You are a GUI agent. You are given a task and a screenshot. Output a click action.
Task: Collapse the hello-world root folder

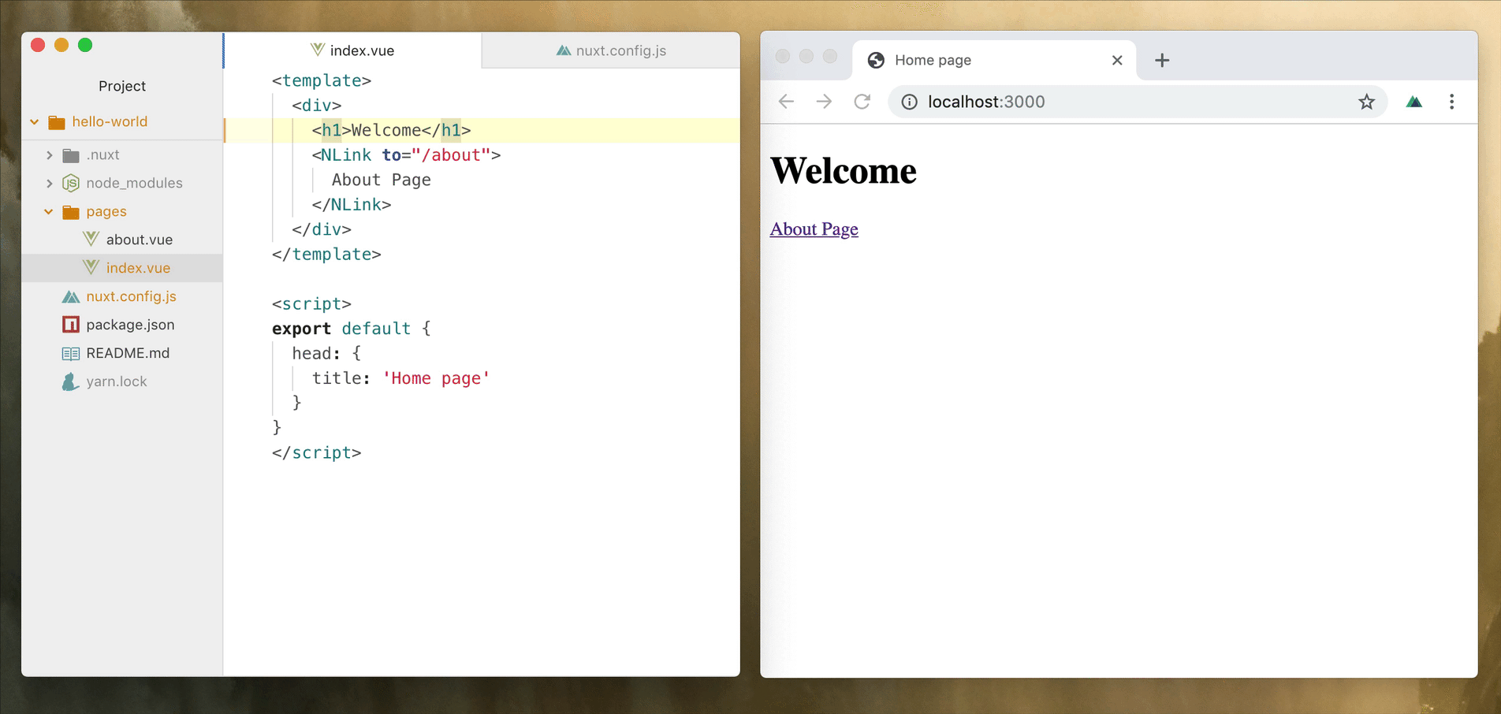pos(35,122)
